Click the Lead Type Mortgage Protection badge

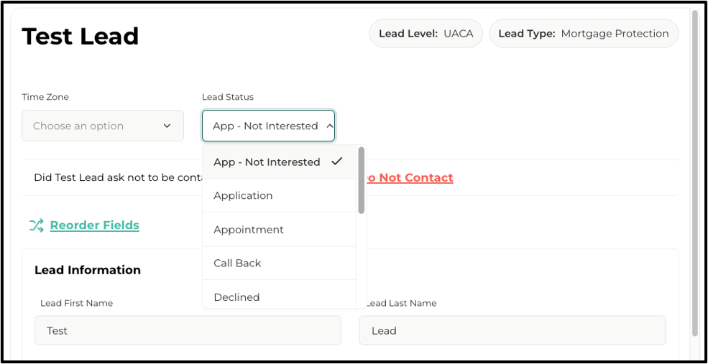click(584, 33)
